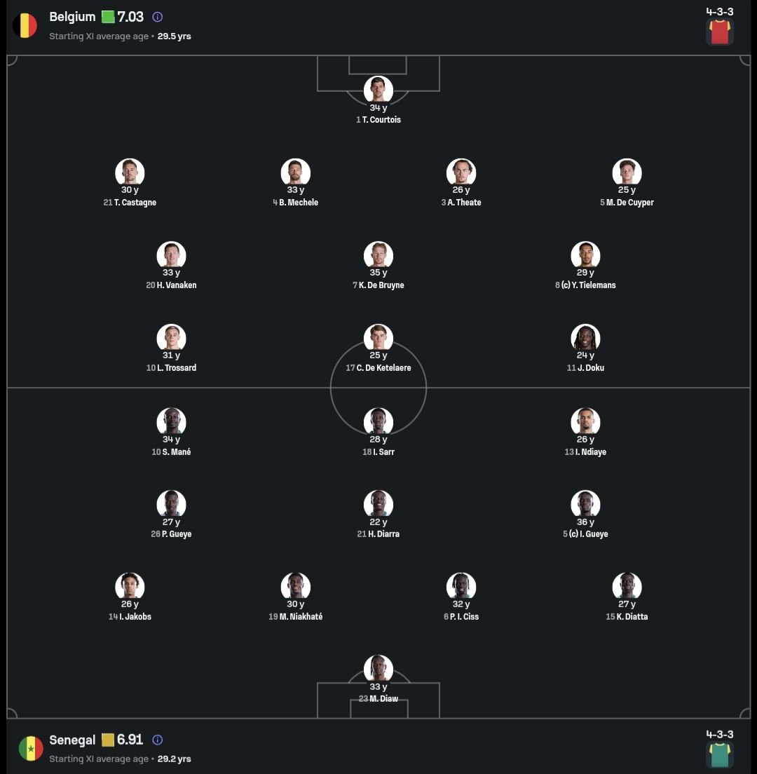Click the green Belgium rating square

107,17
